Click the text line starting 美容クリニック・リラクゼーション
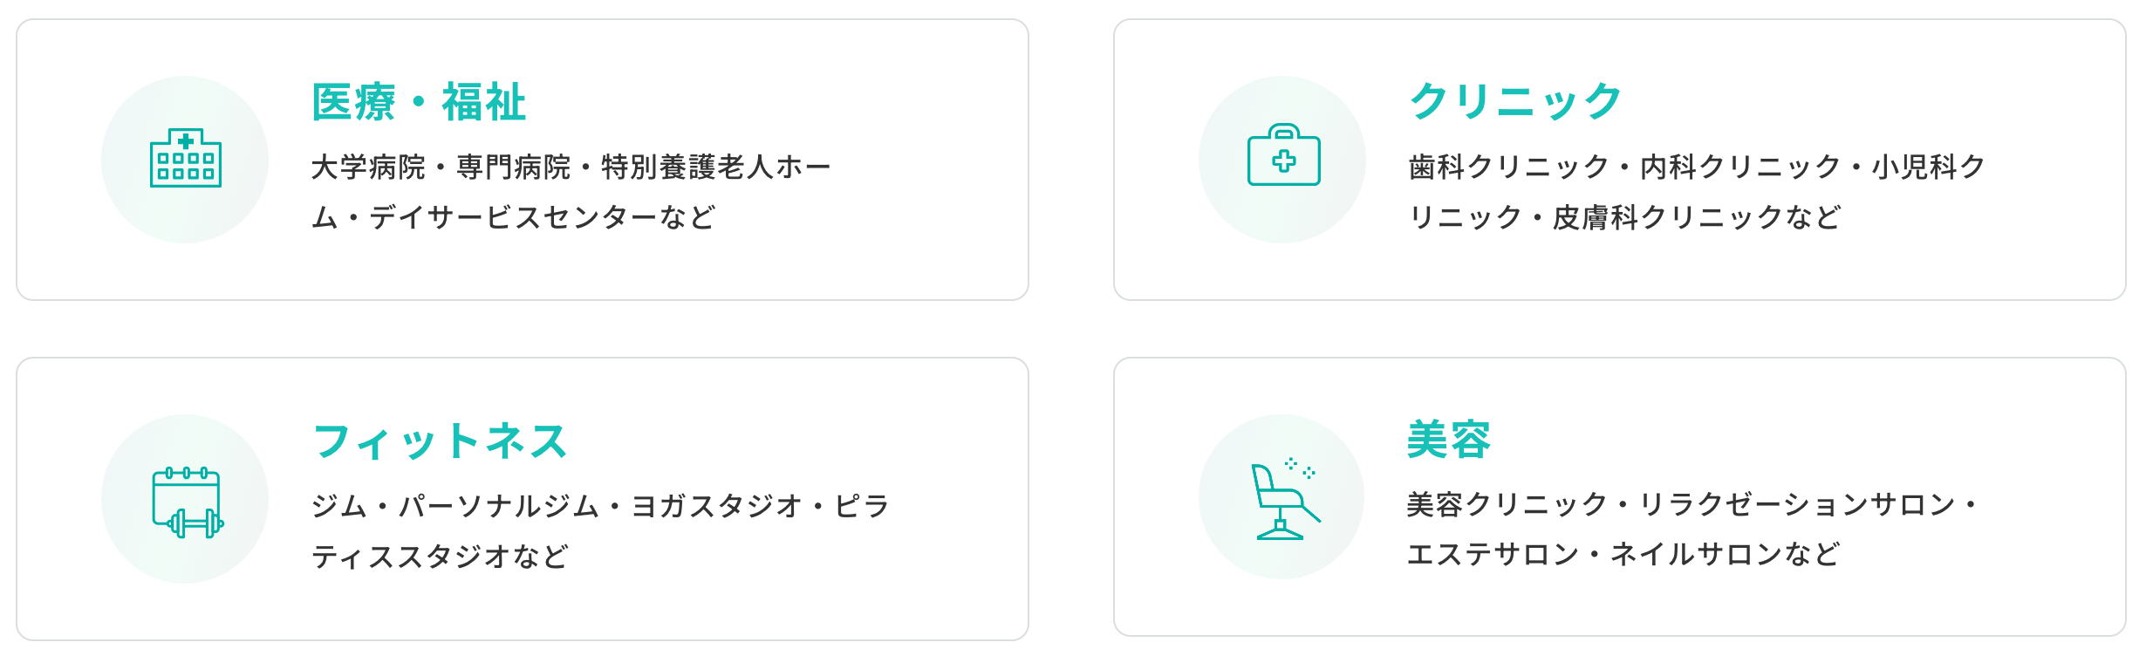The height and width of the screenshot is (656, 2146). pyautogui.click(x=1692, y=504)
